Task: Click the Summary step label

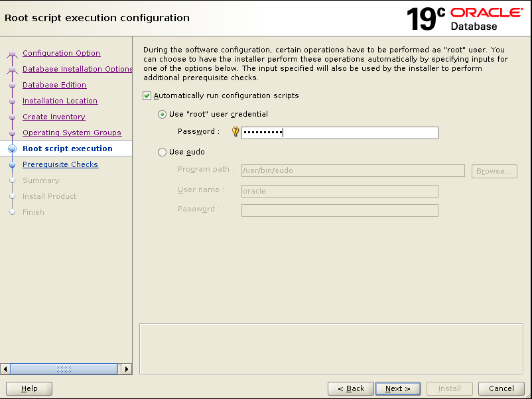Action: tap(40, 180)
